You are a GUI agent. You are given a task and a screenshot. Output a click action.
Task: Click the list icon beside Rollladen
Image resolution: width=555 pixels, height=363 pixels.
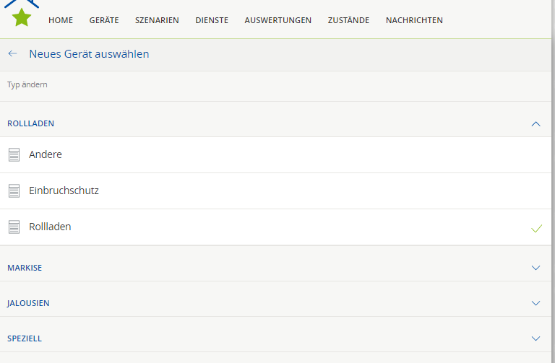tap(14, 227)
